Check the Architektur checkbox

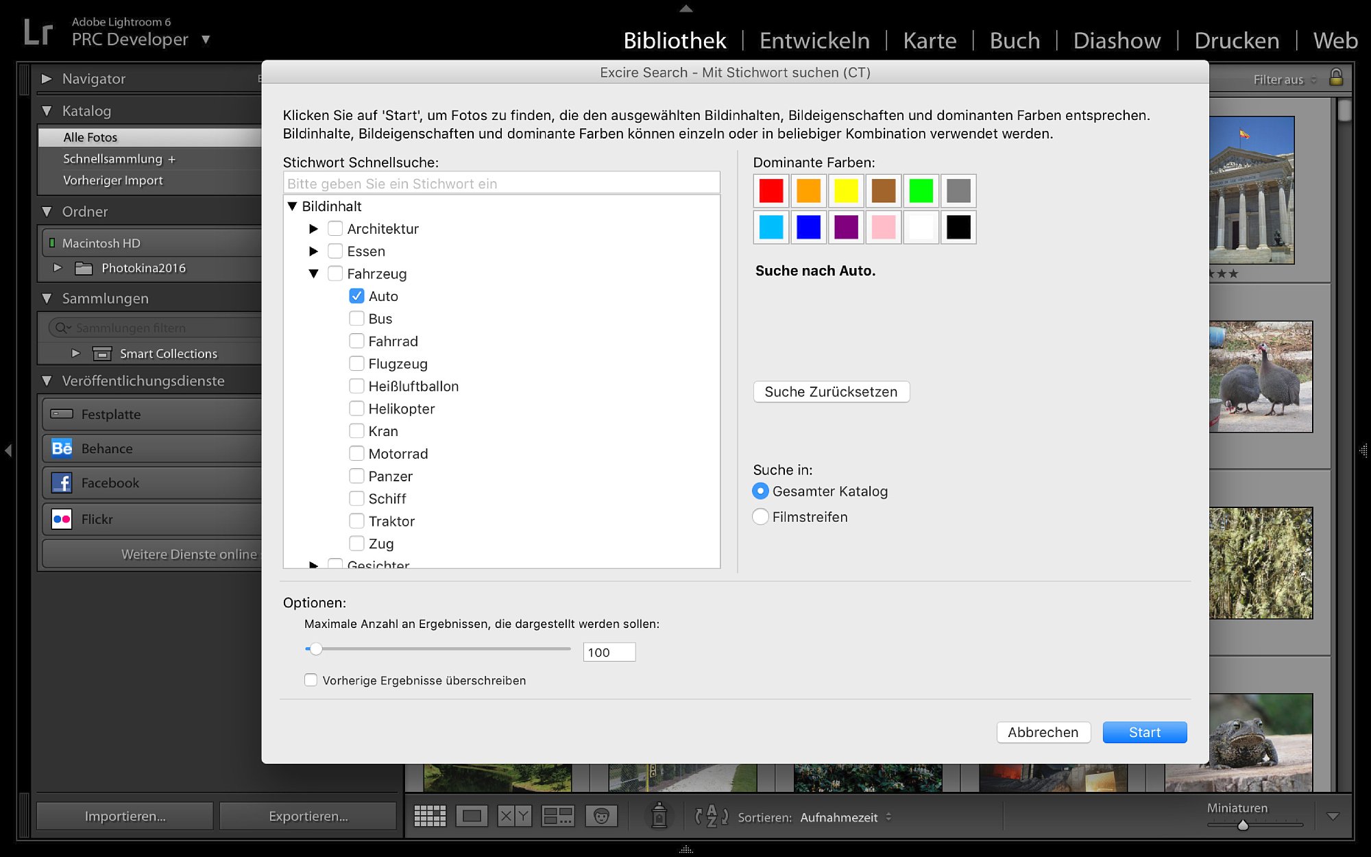coord(335,228)
